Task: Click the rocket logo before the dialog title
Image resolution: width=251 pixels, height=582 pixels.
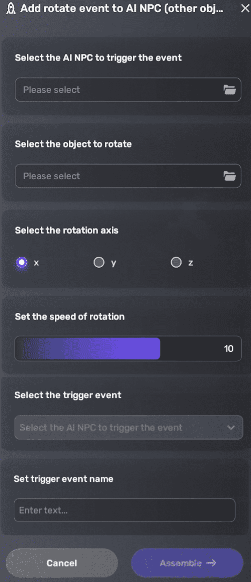Action: (11, 8)
